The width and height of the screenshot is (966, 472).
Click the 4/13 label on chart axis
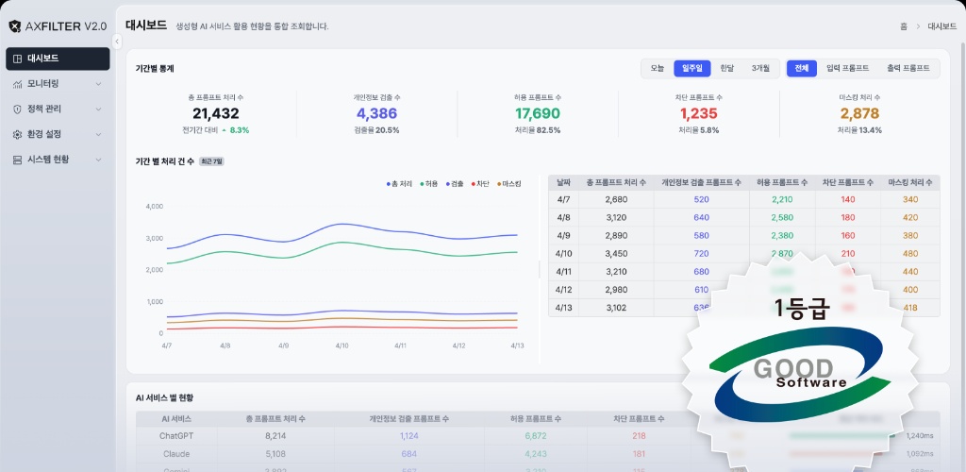pyautogui.click(x=517, y=346)
